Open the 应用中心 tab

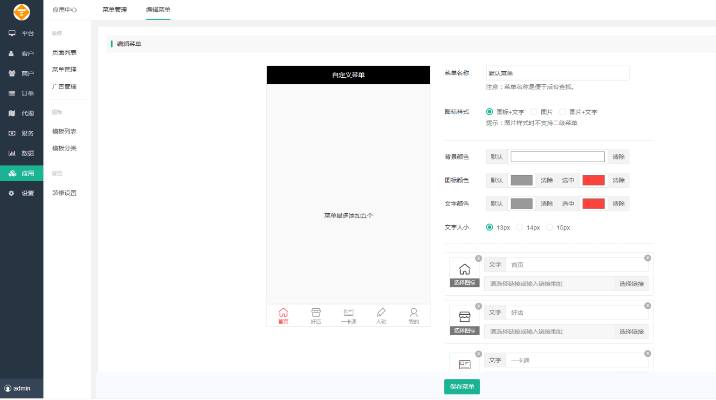tap(64, 9)
